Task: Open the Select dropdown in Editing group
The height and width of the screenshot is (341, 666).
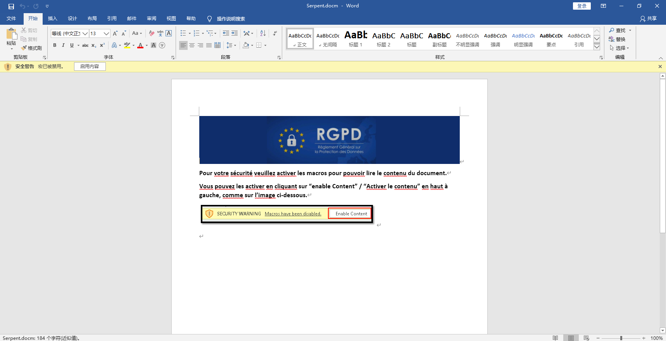Action: point(619,48)
